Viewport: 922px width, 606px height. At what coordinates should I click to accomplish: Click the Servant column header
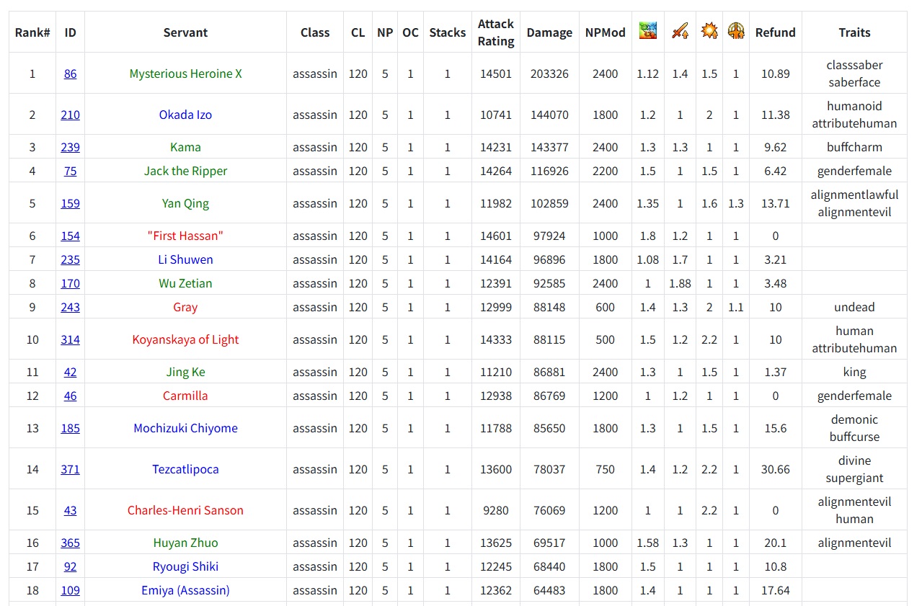click(x=185, y=32)
